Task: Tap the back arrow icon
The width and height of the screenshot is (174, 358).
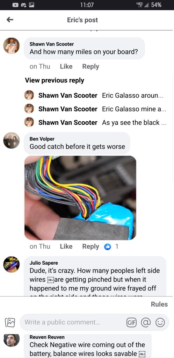Action: pos(10,20)
